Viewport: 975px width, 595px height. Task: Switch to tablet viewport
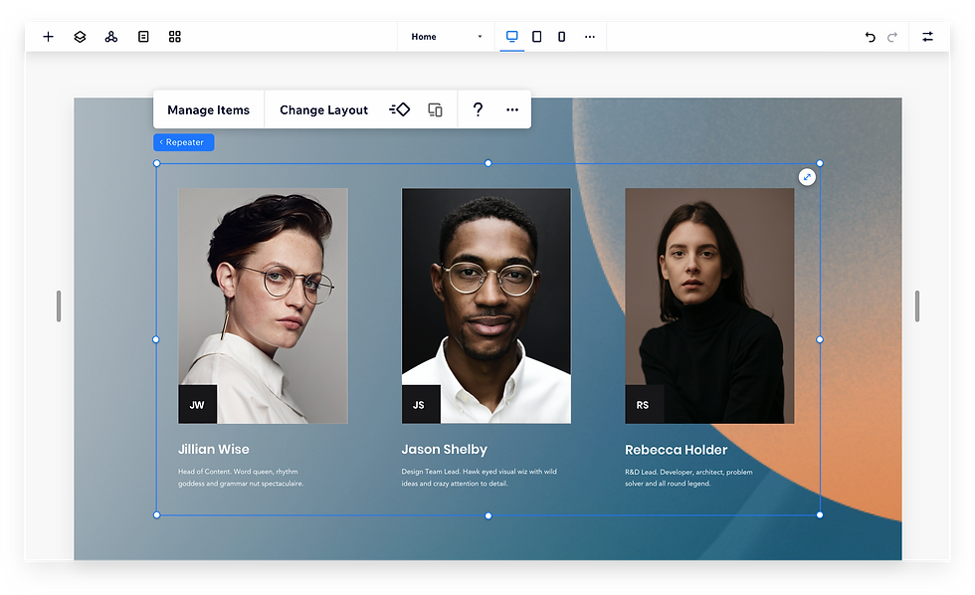pyautogui.click(x=536, y=37)
